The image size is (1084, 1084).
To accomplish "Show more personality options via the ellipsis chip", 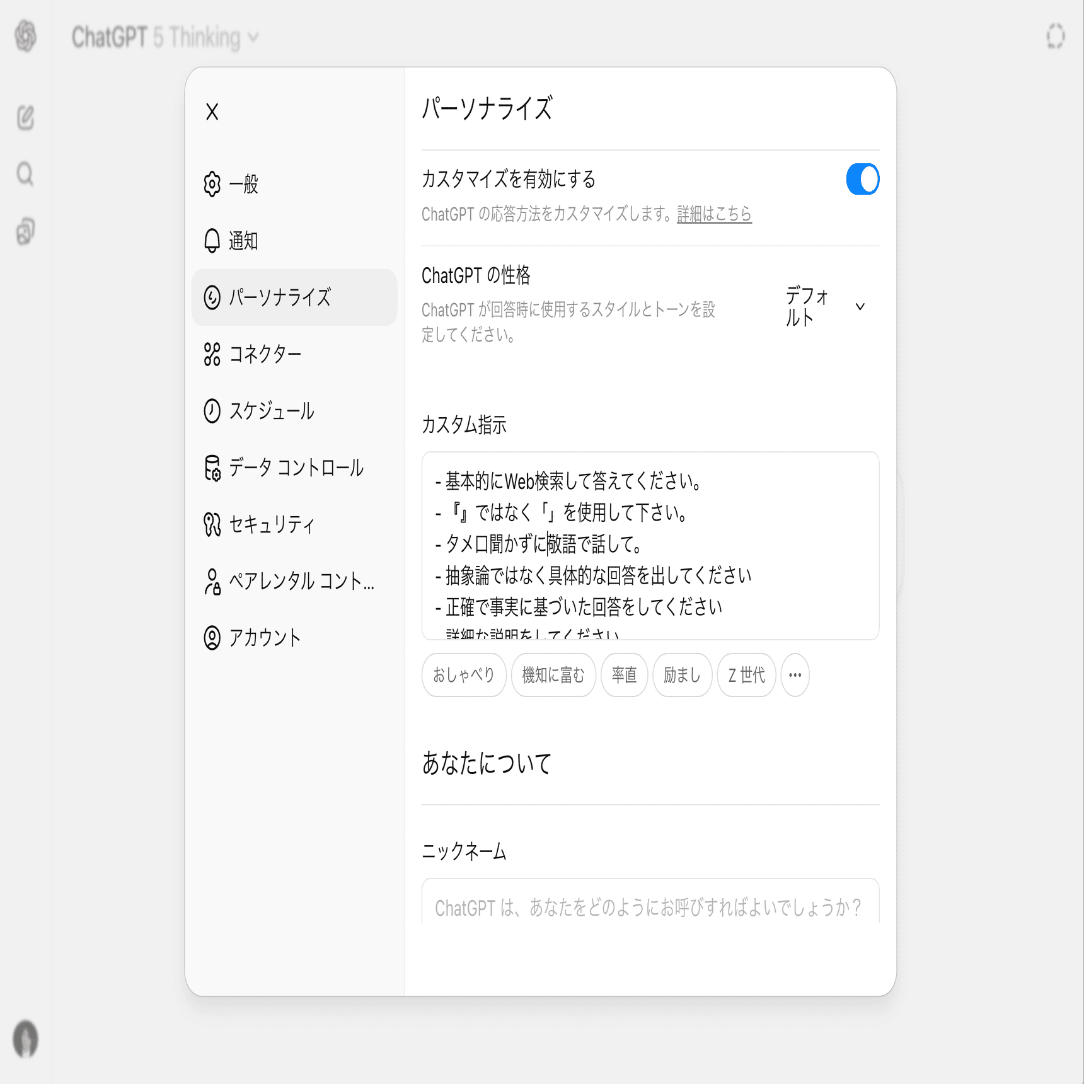I will coord(795,675).
